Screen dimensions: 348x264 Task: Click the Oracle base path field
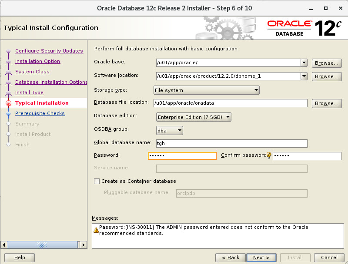[228, 63]
